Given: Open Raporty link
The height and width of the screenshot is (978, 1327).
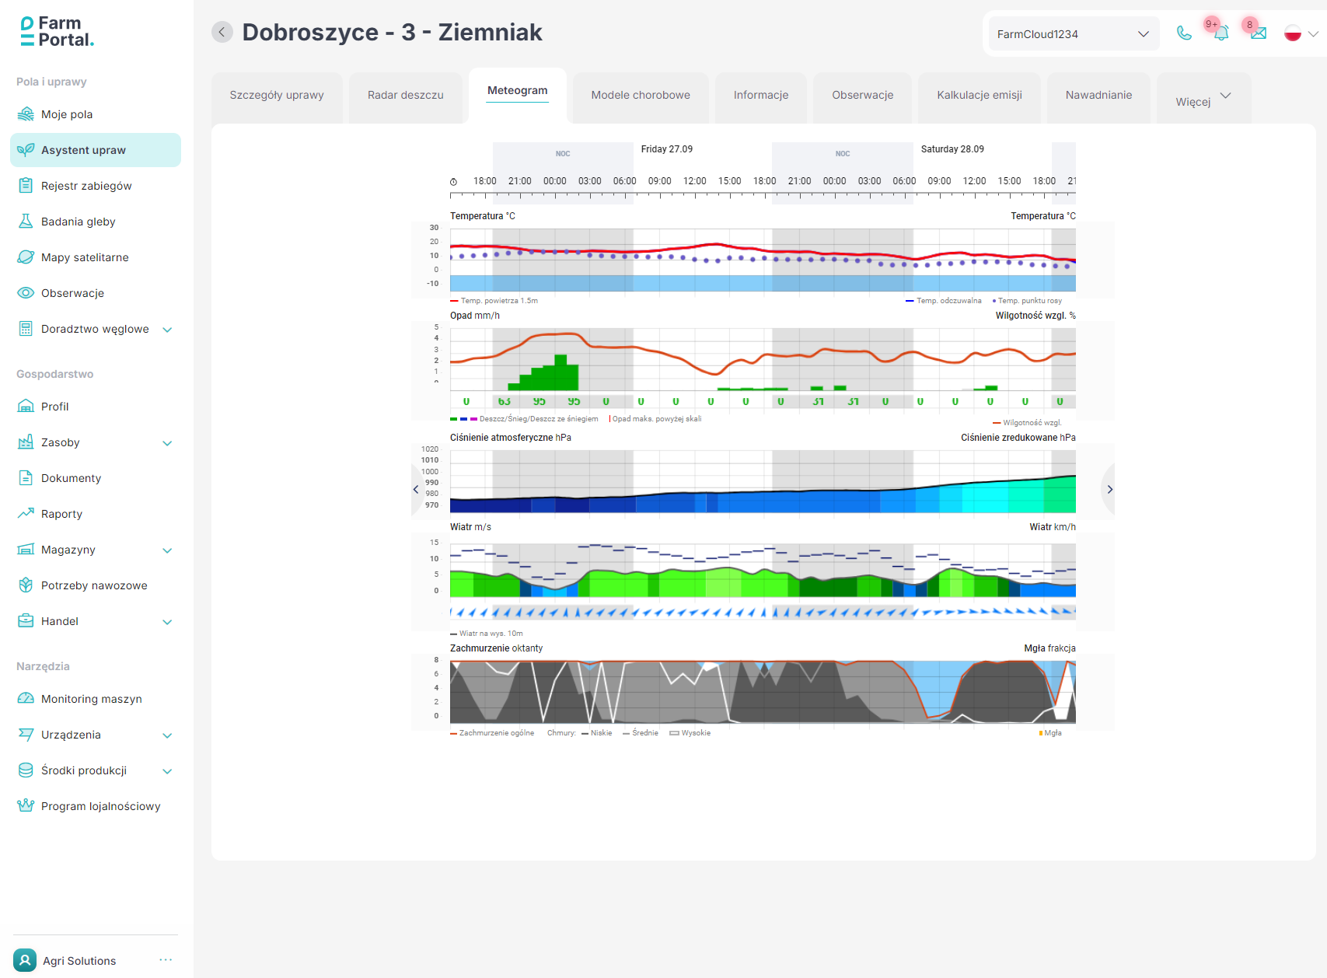Looking at the screenshot, I should pyautogui.click(x=61, y=514).
